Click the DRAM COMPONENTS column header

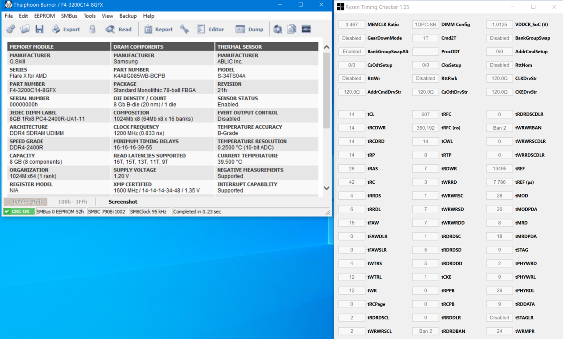163,47
